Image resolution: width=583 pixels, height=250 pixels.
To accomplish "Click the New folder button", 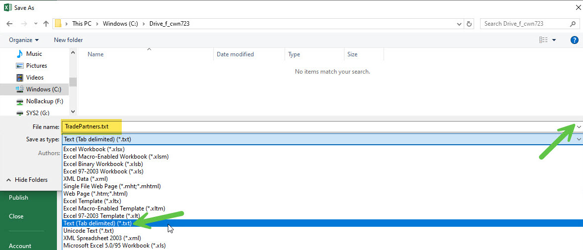I will pyautogui.click(x=68, y=40).
